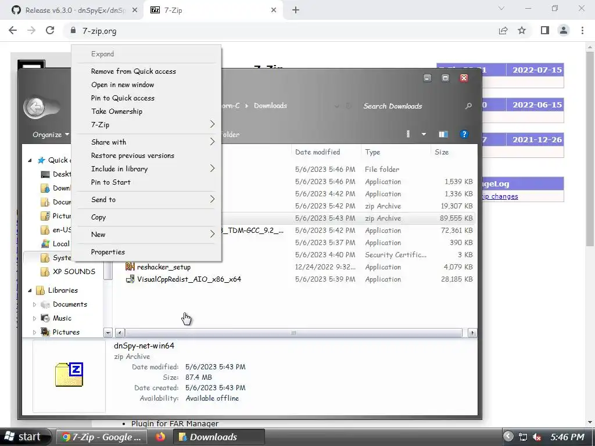The width and height of the screenshot is (595, 446).
Task: Choose Remove from Quick access menu item
Action: coord(146,71)
